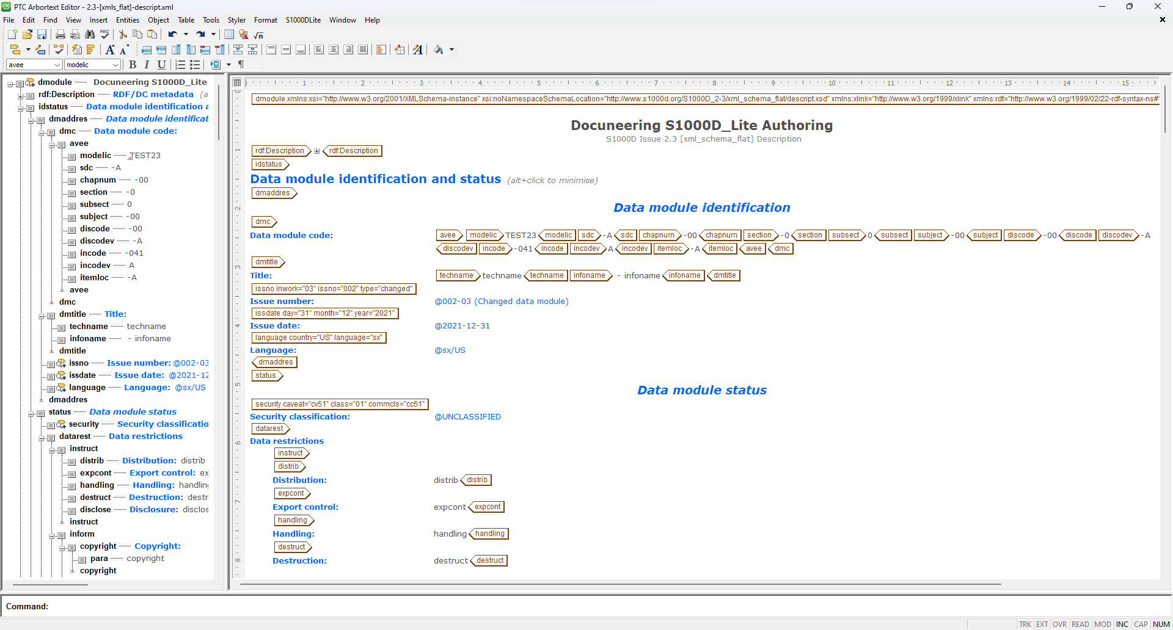Viewport: 1173px width, 630px height.
Task: Expand the rdf:Description tree node
Action: [21, 96]
